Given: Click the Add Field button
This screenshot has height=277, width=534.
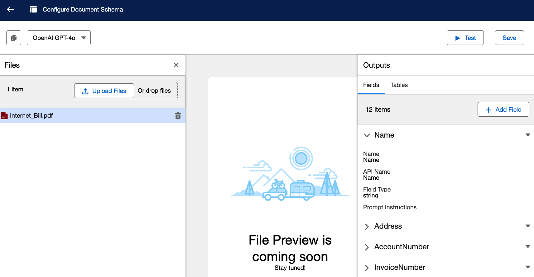Looking at the screenshot, I should [503, 109].
